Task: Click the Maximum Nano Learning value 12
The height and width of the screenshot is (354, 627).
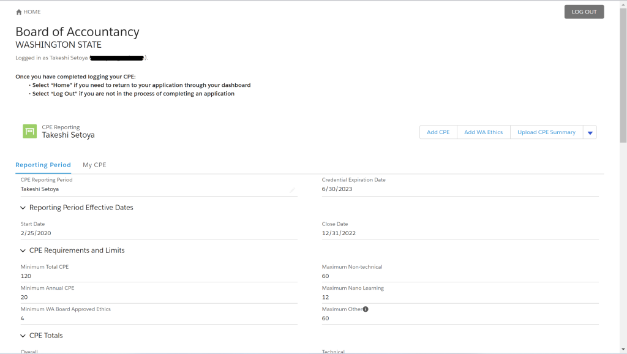Action: pyautogui.click(x=326, y=297)
